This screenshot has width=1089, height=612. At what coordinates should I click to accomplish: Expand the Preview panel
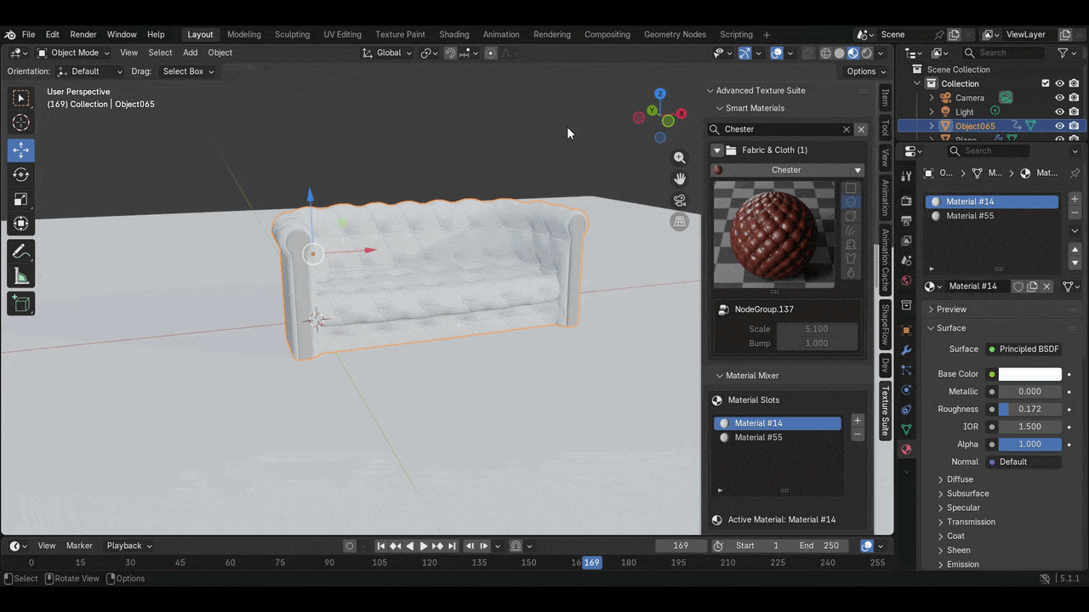(950, 309)
